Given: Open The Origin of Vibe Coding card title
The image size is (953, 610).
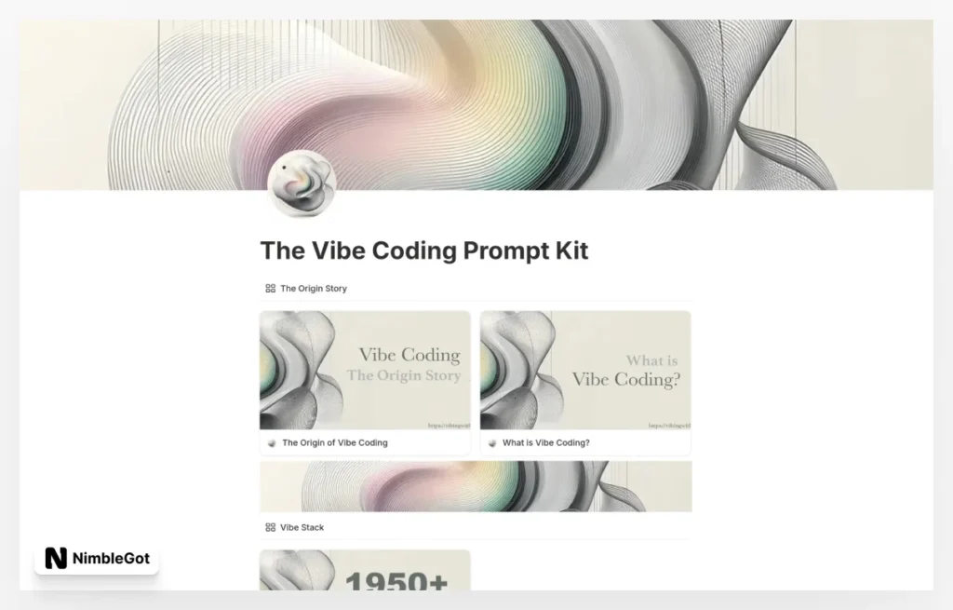Looking at the screenshot, I should point(335,442).
